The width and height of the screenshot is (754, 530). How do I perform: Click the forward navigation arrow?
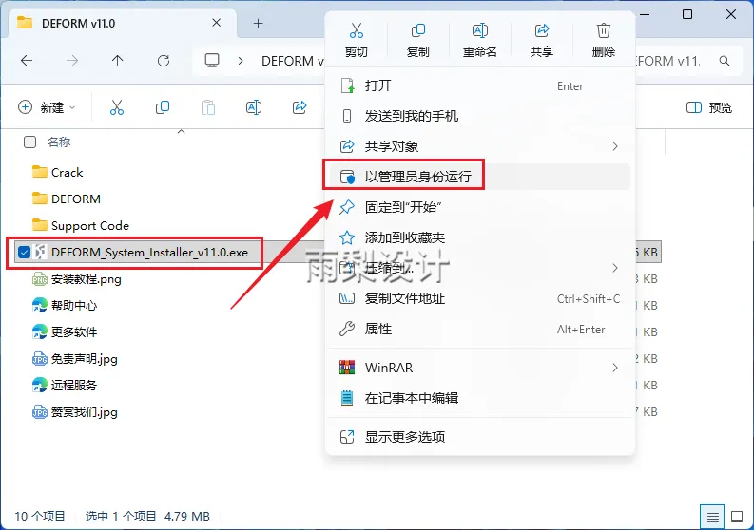click(72, 61)
